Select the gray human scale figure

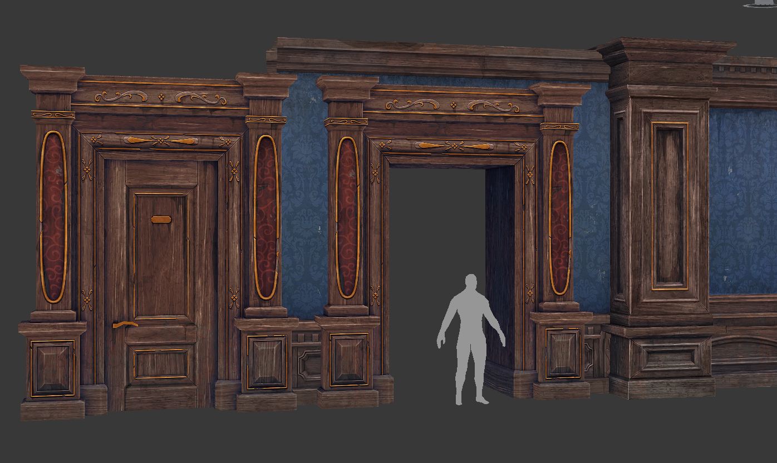coord(471,333)
